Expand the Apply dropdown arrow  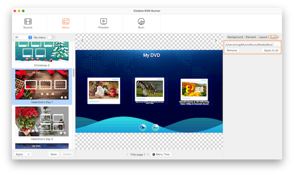28,154
